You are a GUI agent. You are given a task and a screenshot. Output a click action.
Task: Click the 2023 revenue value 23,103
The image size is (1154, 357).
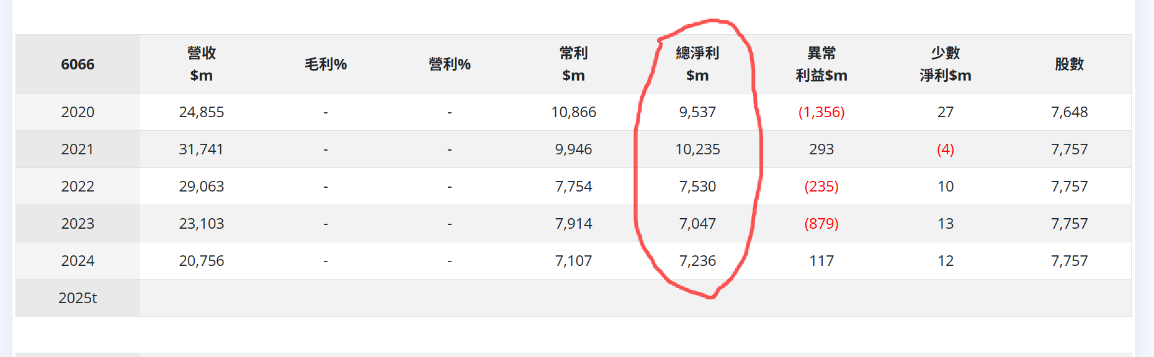(x=201, y=224)
